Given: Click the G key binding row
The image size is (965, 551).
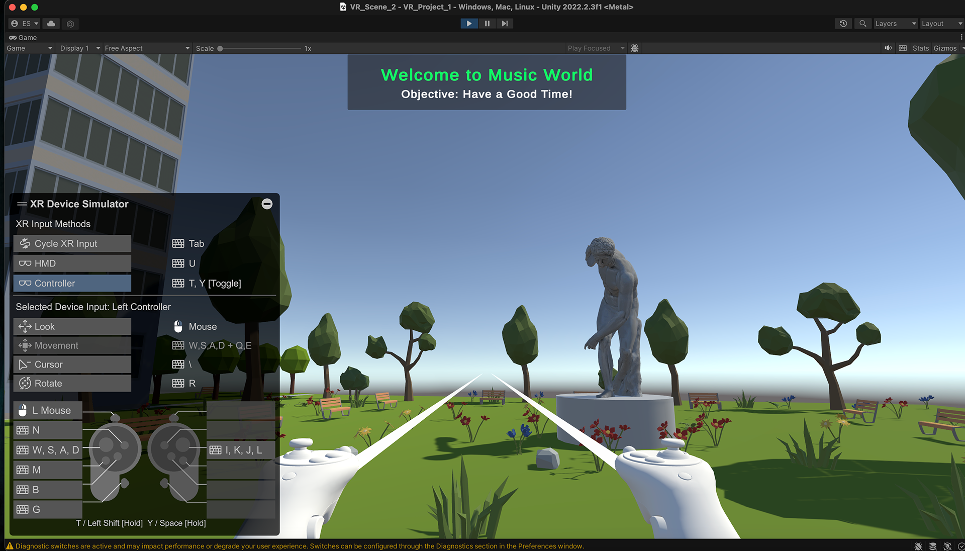Looking at the screenshot, I should click(48, 510).
